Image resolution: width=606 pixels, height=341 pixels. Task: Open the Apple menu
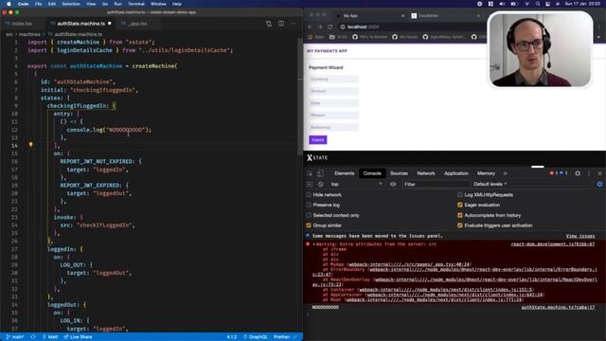pos(9,4)
